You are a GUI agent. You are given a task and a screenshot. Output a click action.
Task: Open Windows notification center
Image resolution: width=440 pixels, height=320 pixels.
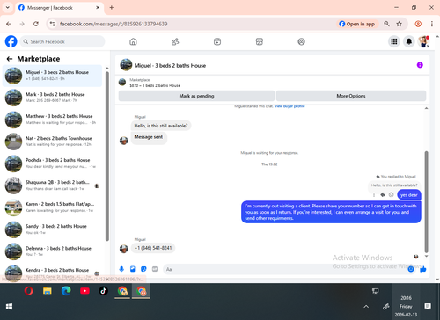pos(428,306)
